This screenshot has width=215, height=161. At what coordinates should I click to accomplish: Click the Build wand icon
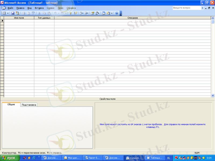(97, 13)
